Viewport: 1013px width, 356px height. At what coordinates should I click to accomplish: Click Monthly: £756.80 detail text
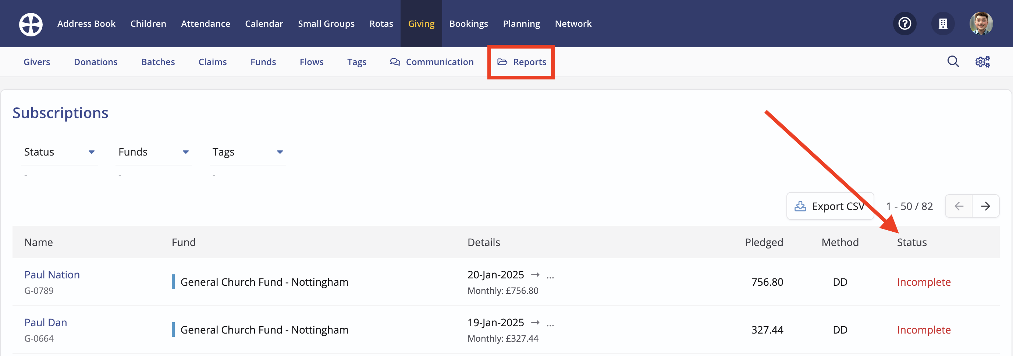tap(503, 291)
